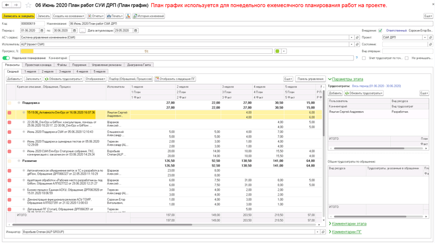This screenshot has width=435, height=243.
Task: Enable Учет трудозатрат по точ... checkbox
Action: pos(364,58)
